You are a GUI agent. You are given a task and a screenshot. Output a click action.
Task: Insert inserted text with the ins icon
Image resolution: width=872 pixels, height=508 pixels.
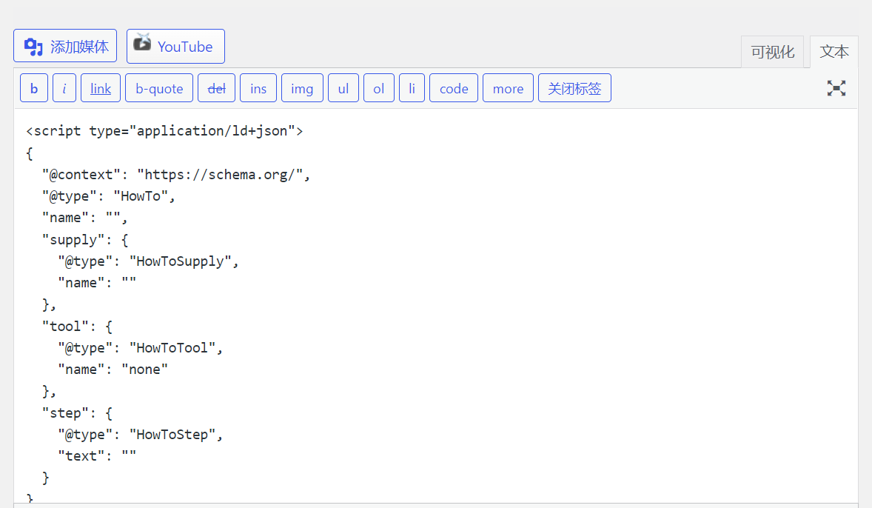click(258, 87)
